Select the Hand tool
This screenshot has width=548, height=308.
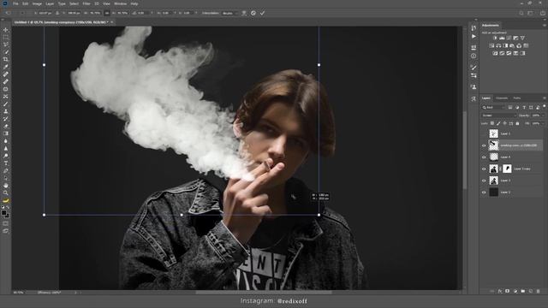pyautogui.click(x=6, y=186)
